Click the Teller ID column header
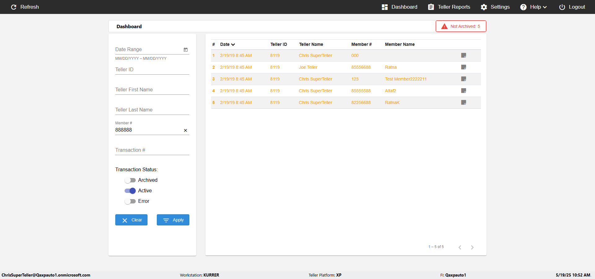595x279 pixels. 279,44
